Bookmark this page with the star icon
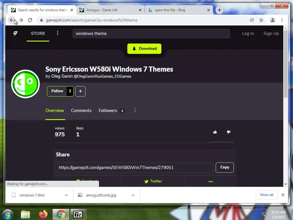The height and width of the screenshot is (220, 293). click(261, 20)
